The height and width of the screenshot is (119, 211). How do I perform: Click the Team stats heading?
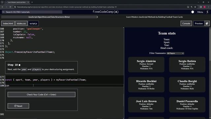coord(166,33)
